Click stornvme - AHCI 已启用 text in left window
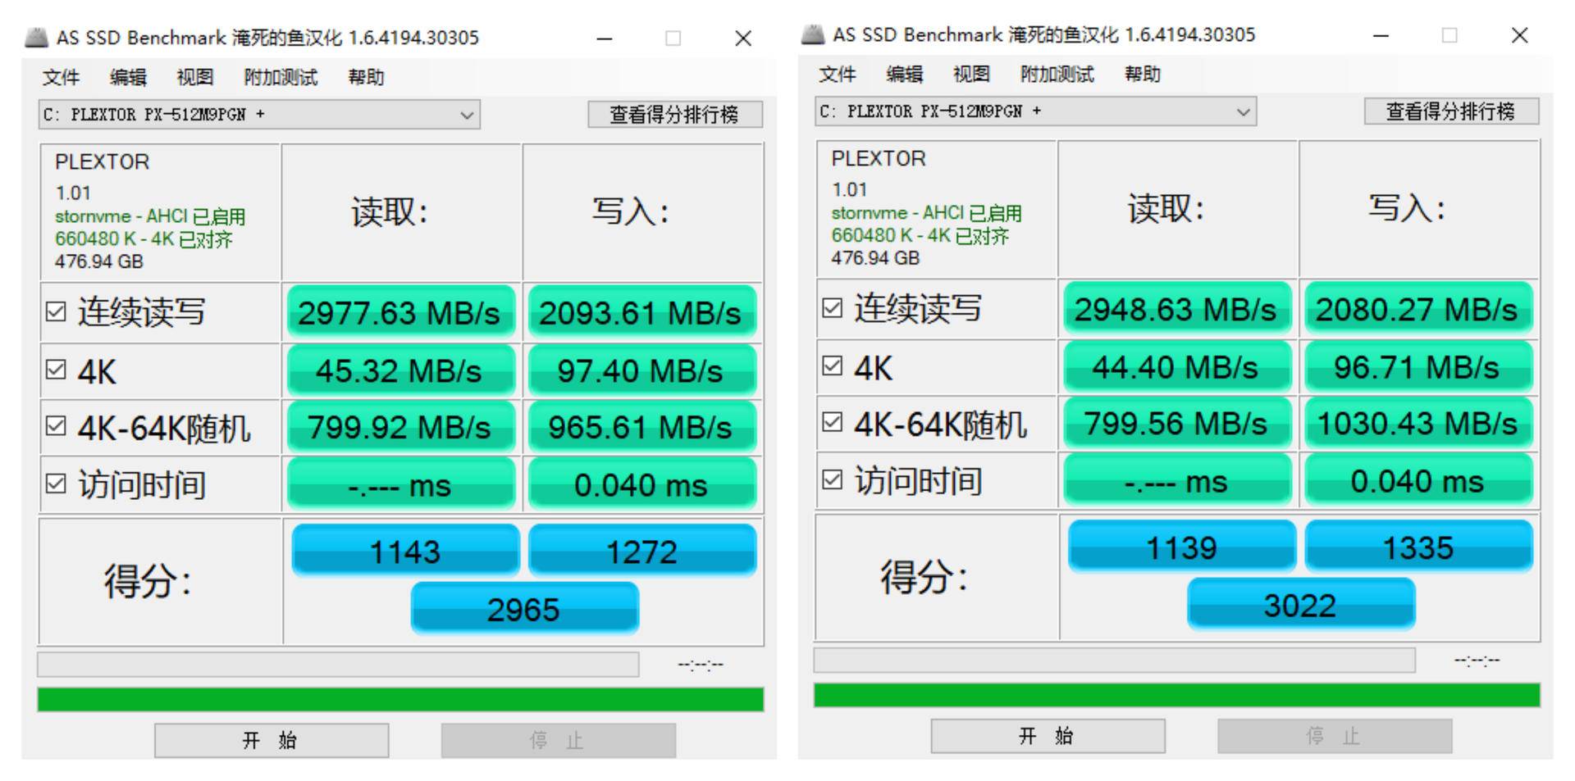This screenshot has width=1575, height=781. click(150, 216)
